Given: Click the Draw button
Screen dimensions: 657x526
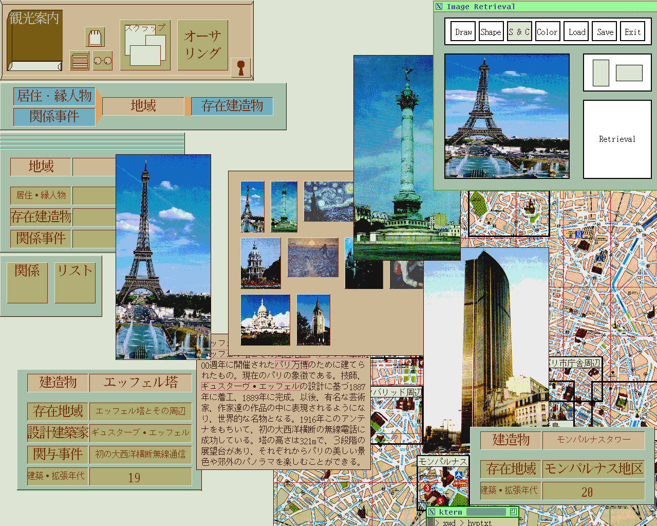Looking at the screenshot, I should pos(463,31).
